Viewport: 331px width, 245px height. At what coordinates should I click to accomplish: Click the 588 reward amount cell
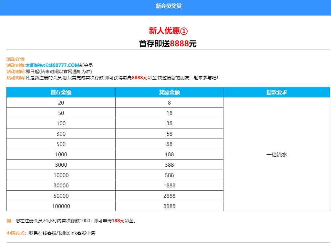tap(169, 175)
